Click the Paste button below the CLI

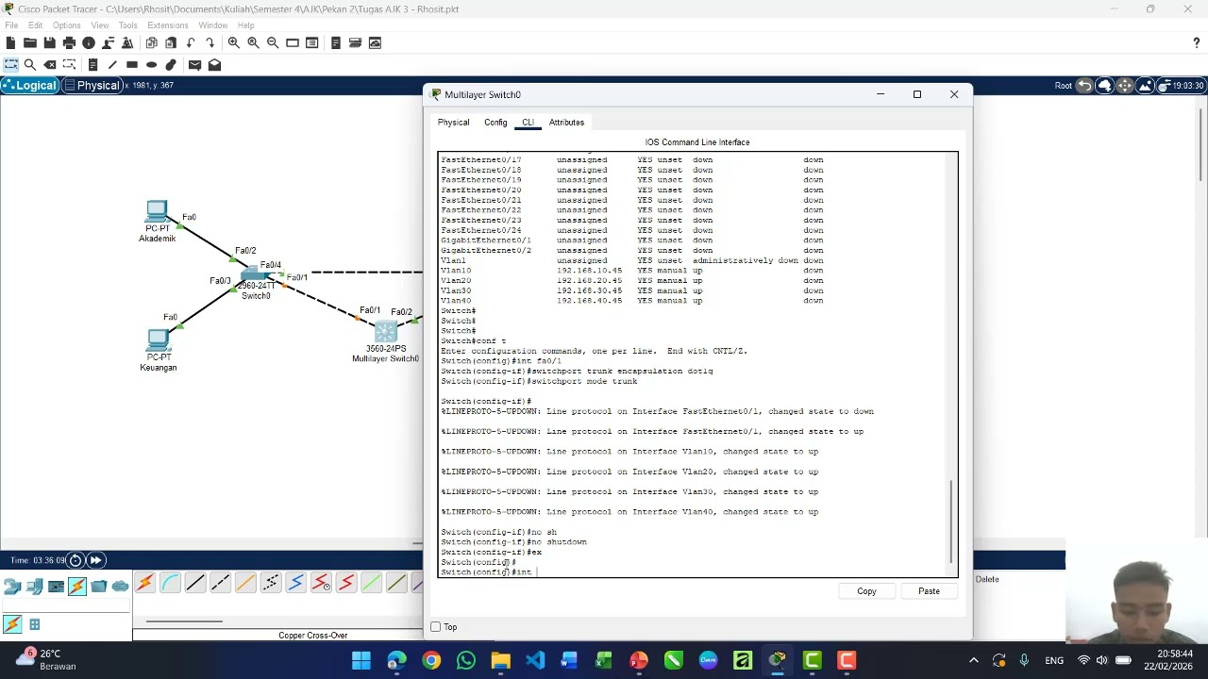pos(929,591)
